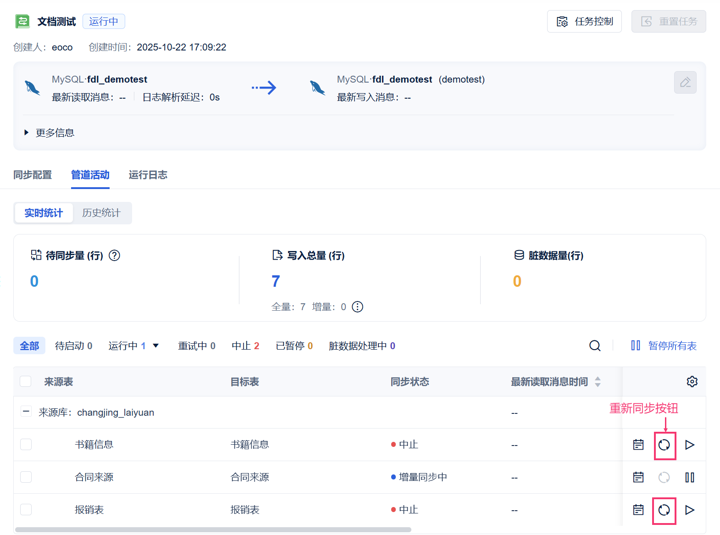Click 暂停所有表 to pause all tables
Image resolution: width=720 pixels, height=535 pixels.
(x=664, y=346)
